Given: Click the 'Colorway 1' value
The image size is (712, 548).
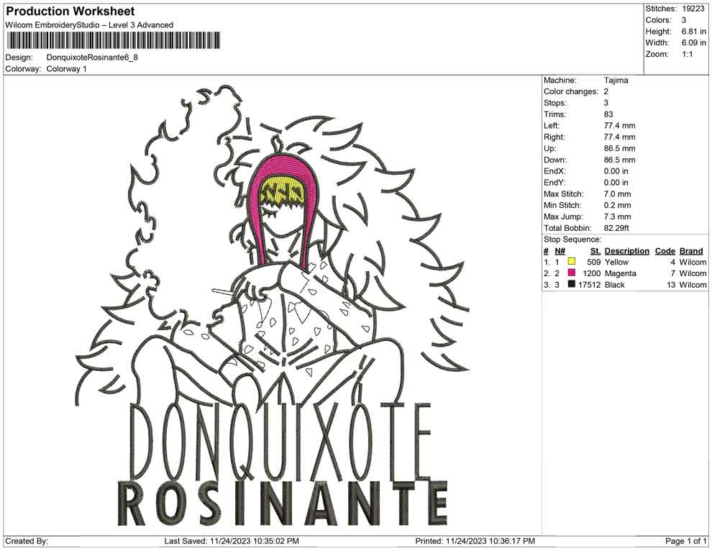Looking at the screenshot, I should (x=66, y=69).
